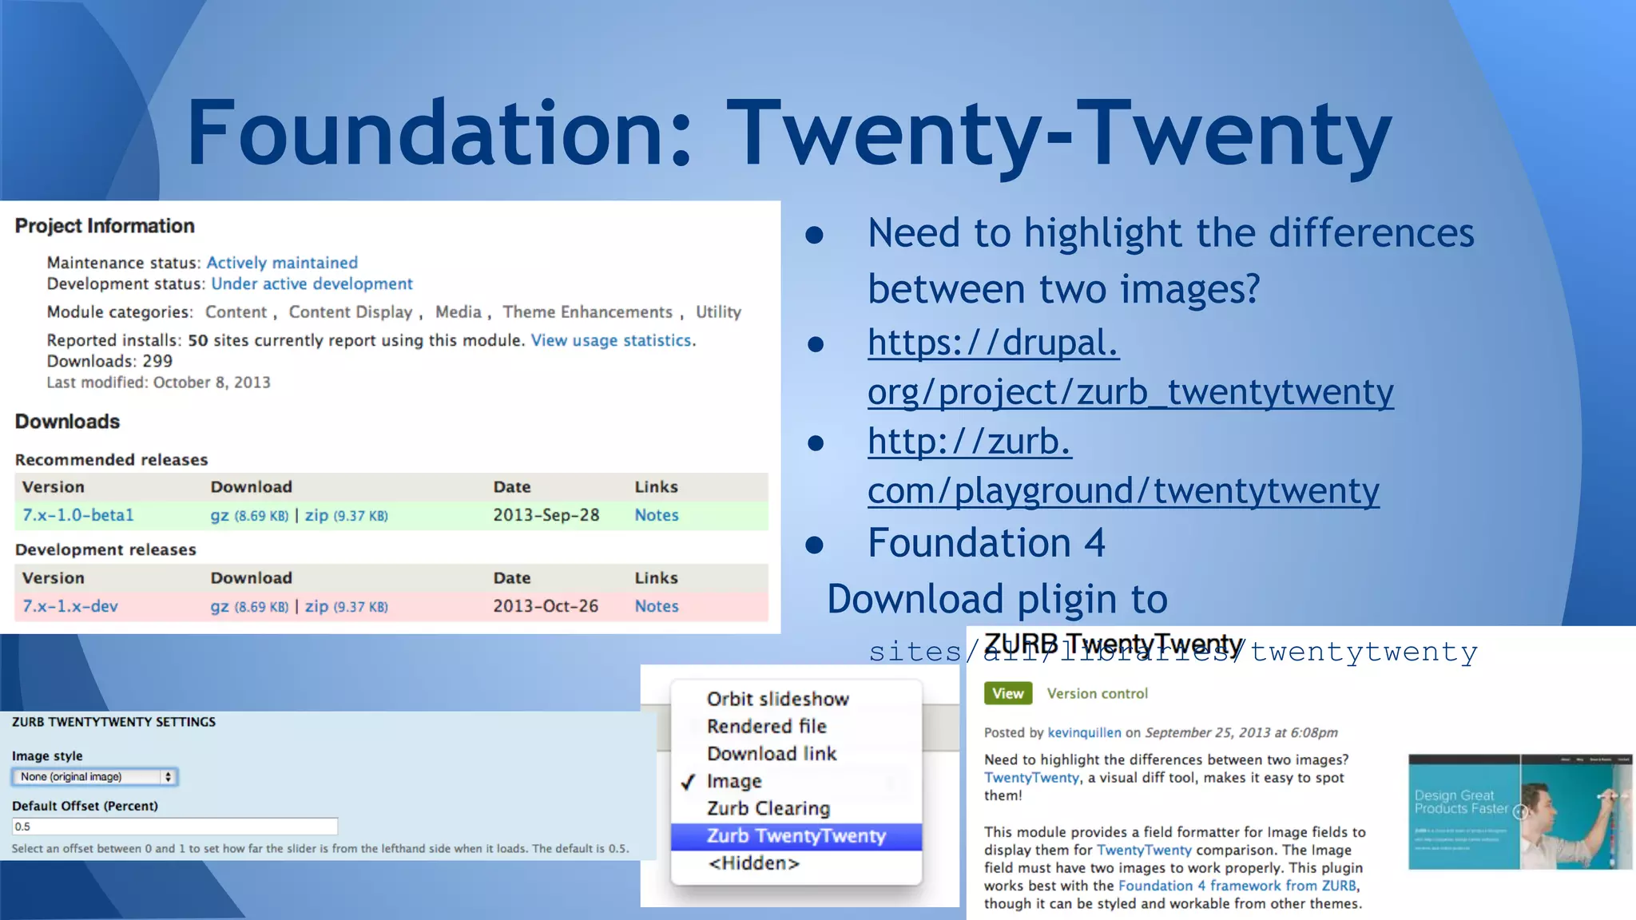Viewport: 1636px width, 920px height.
Task: Open Notes for the 2013-Oct-26 release
Action: tap(657, 606)
